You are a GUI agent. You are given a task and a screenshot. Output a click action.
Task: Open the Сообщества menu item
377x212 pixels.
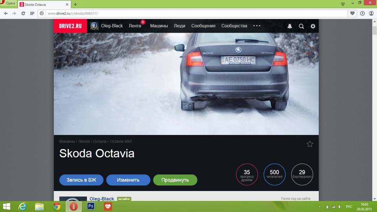coord(234,26)
